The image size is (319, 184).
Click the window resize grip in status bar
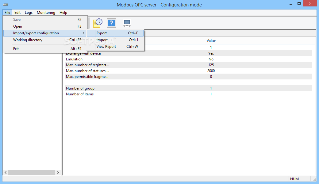[314, 179]
